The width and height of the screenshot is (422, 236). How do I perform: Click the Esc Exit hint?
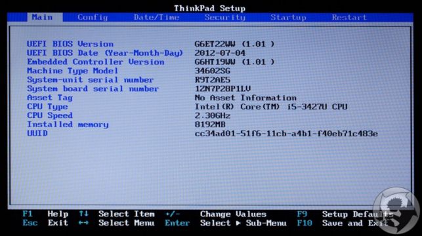click(x=45, y=223)
